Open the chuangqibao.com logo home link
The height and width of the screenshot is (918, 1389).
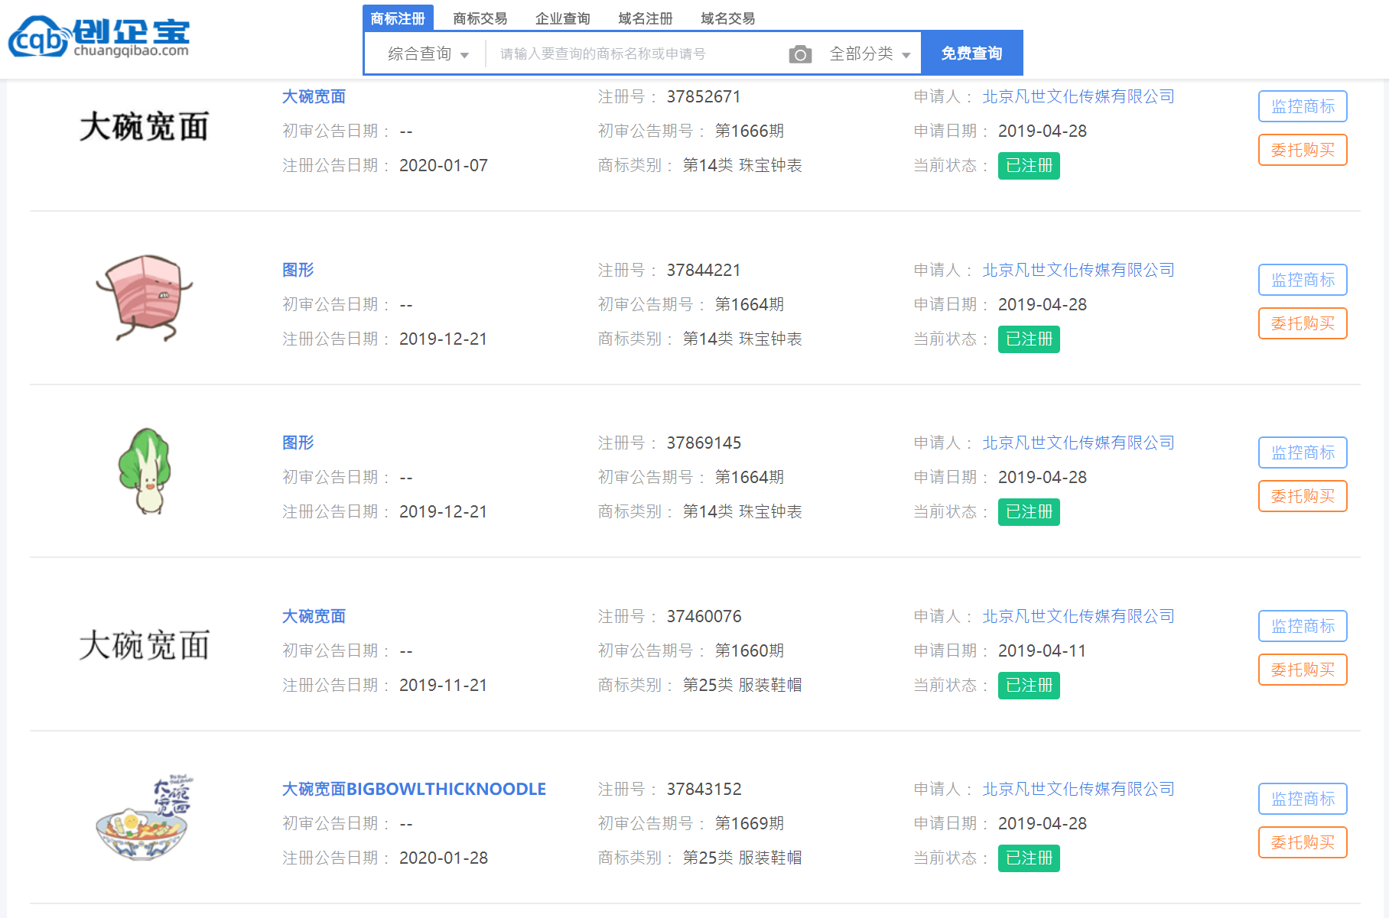point(99,37)
